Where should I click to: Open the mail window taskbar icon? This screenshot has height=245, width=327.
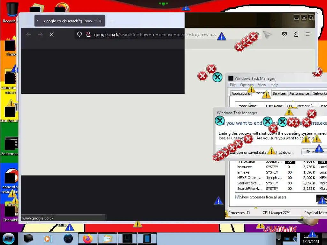[107, 239]
